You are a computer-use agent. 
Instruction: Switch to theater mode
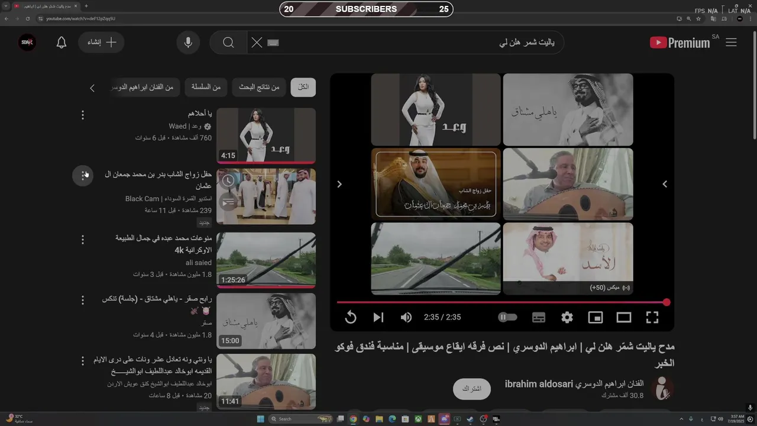[624, 318]
